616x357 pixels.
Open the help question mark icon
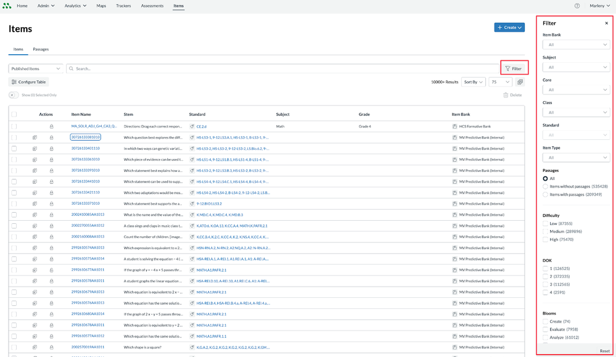click(577, 6)
